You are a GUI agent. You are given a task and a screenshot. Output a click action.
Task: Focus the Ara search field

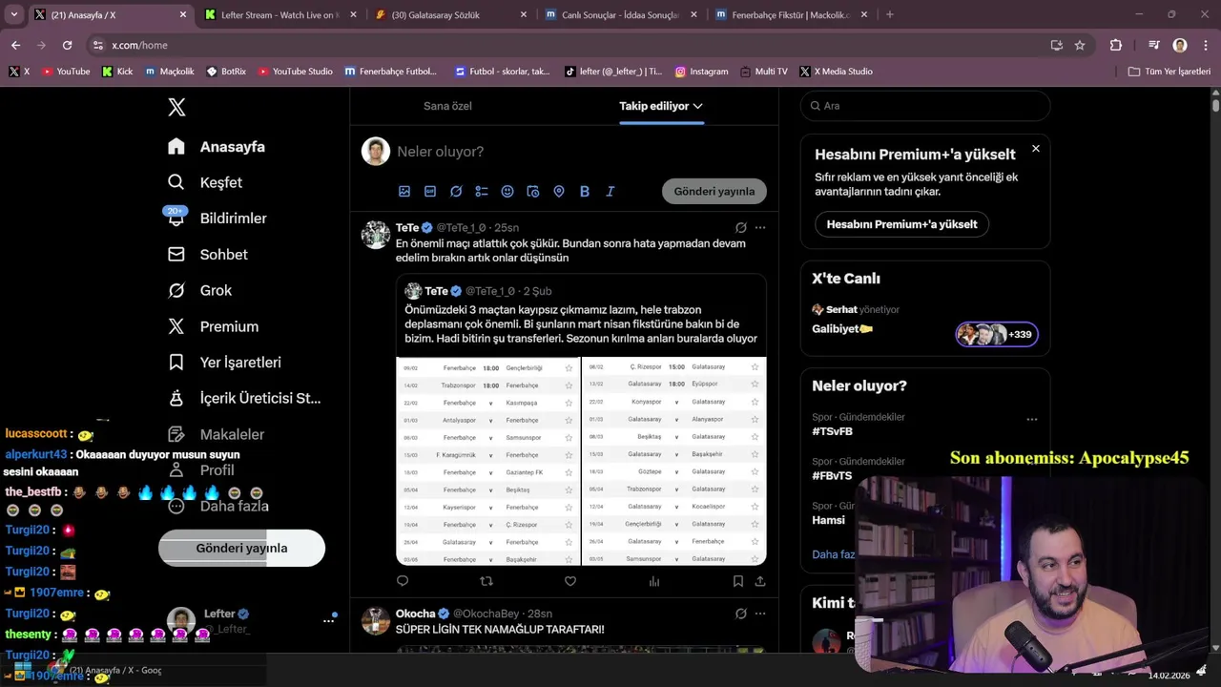(x=925, y=106)
